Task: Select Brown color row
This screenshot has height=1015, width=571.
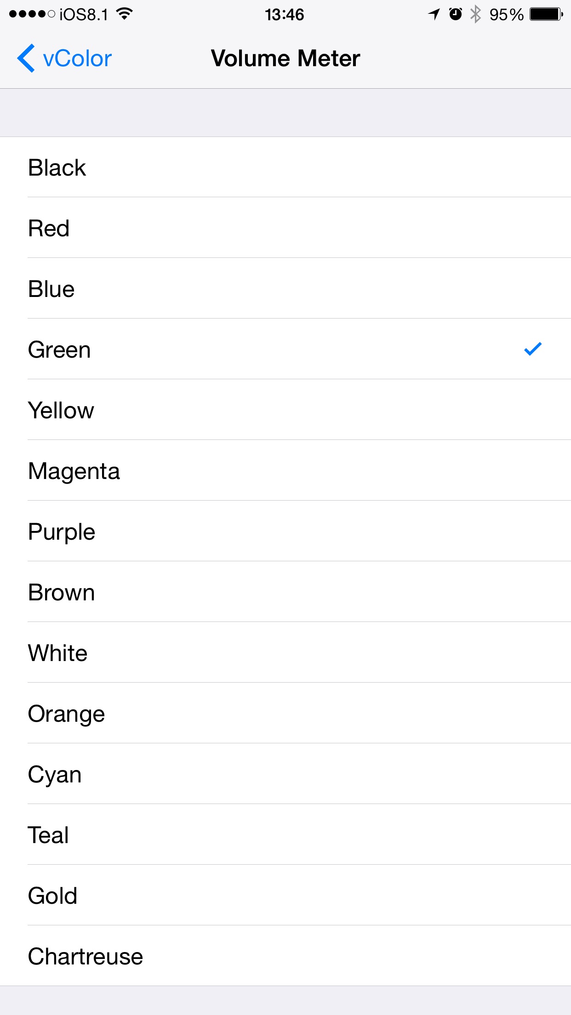Action: point(285,592)
